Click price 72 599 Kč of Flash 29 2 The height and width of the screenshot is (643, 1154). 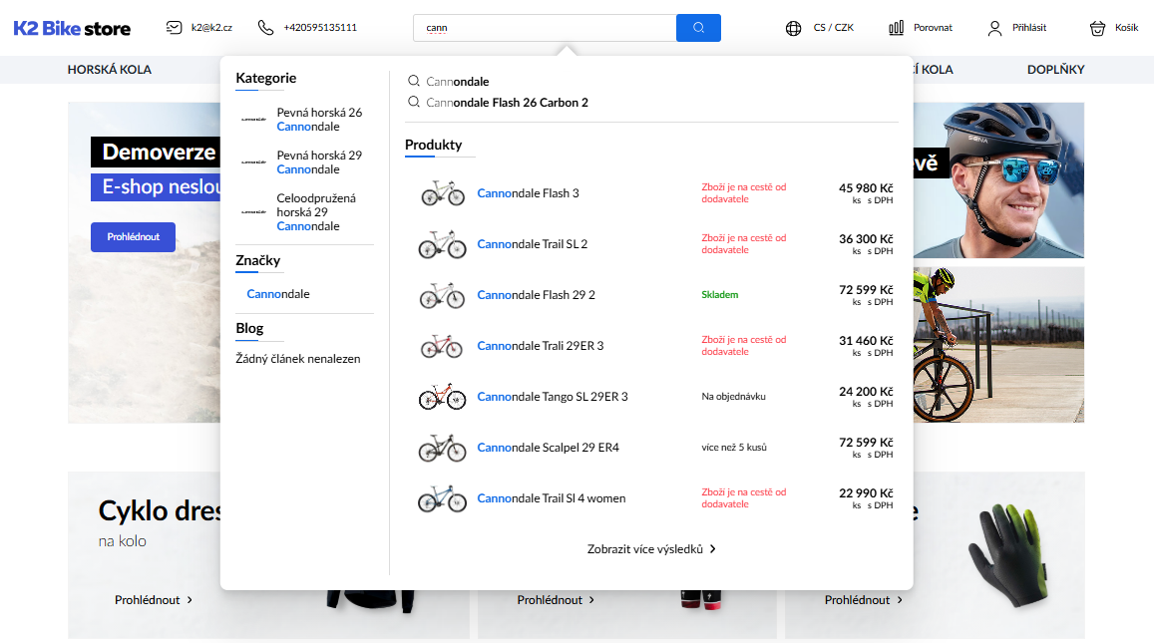point(866,289)
